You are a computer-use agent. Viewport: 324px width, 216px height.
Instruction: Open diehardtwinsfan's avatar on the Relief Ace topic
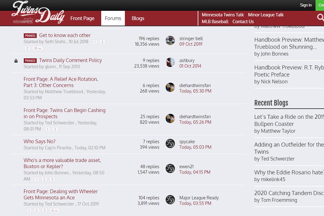[x=170, y=87]
